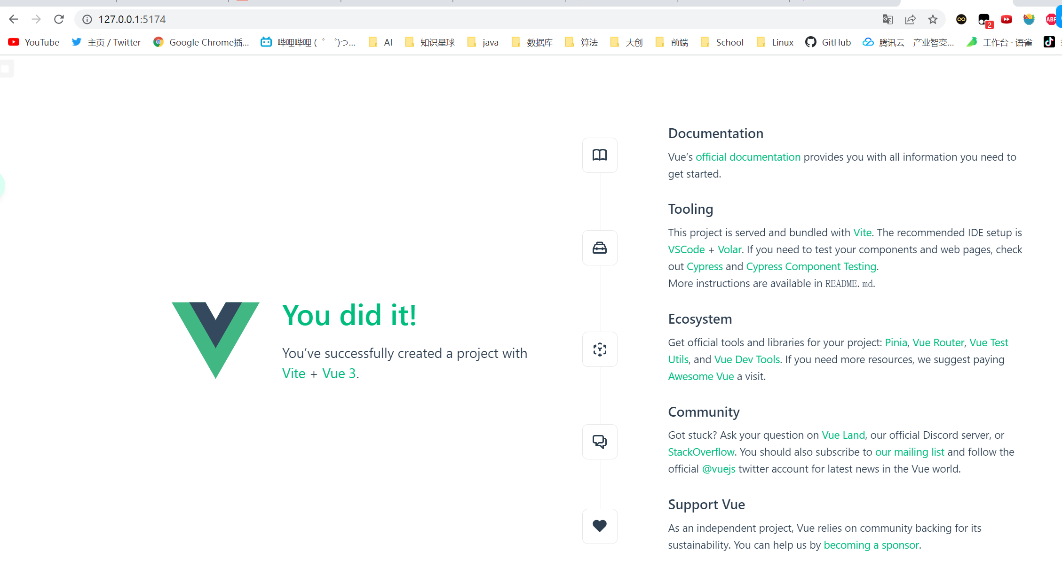Open the ABP adblock extension icon
1062x567 pixels.
tap(1051, 19)
